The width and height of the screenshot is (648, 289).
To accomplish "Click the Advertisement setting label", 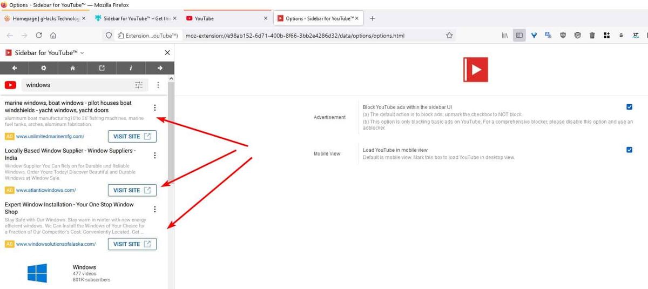I will point(329,117).
